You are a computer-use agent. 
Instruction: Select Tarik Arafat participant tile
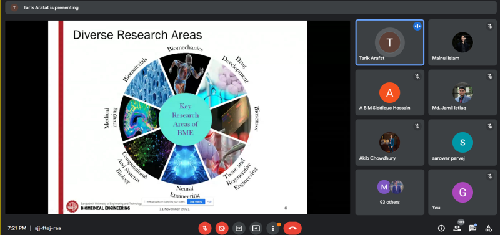389,42
